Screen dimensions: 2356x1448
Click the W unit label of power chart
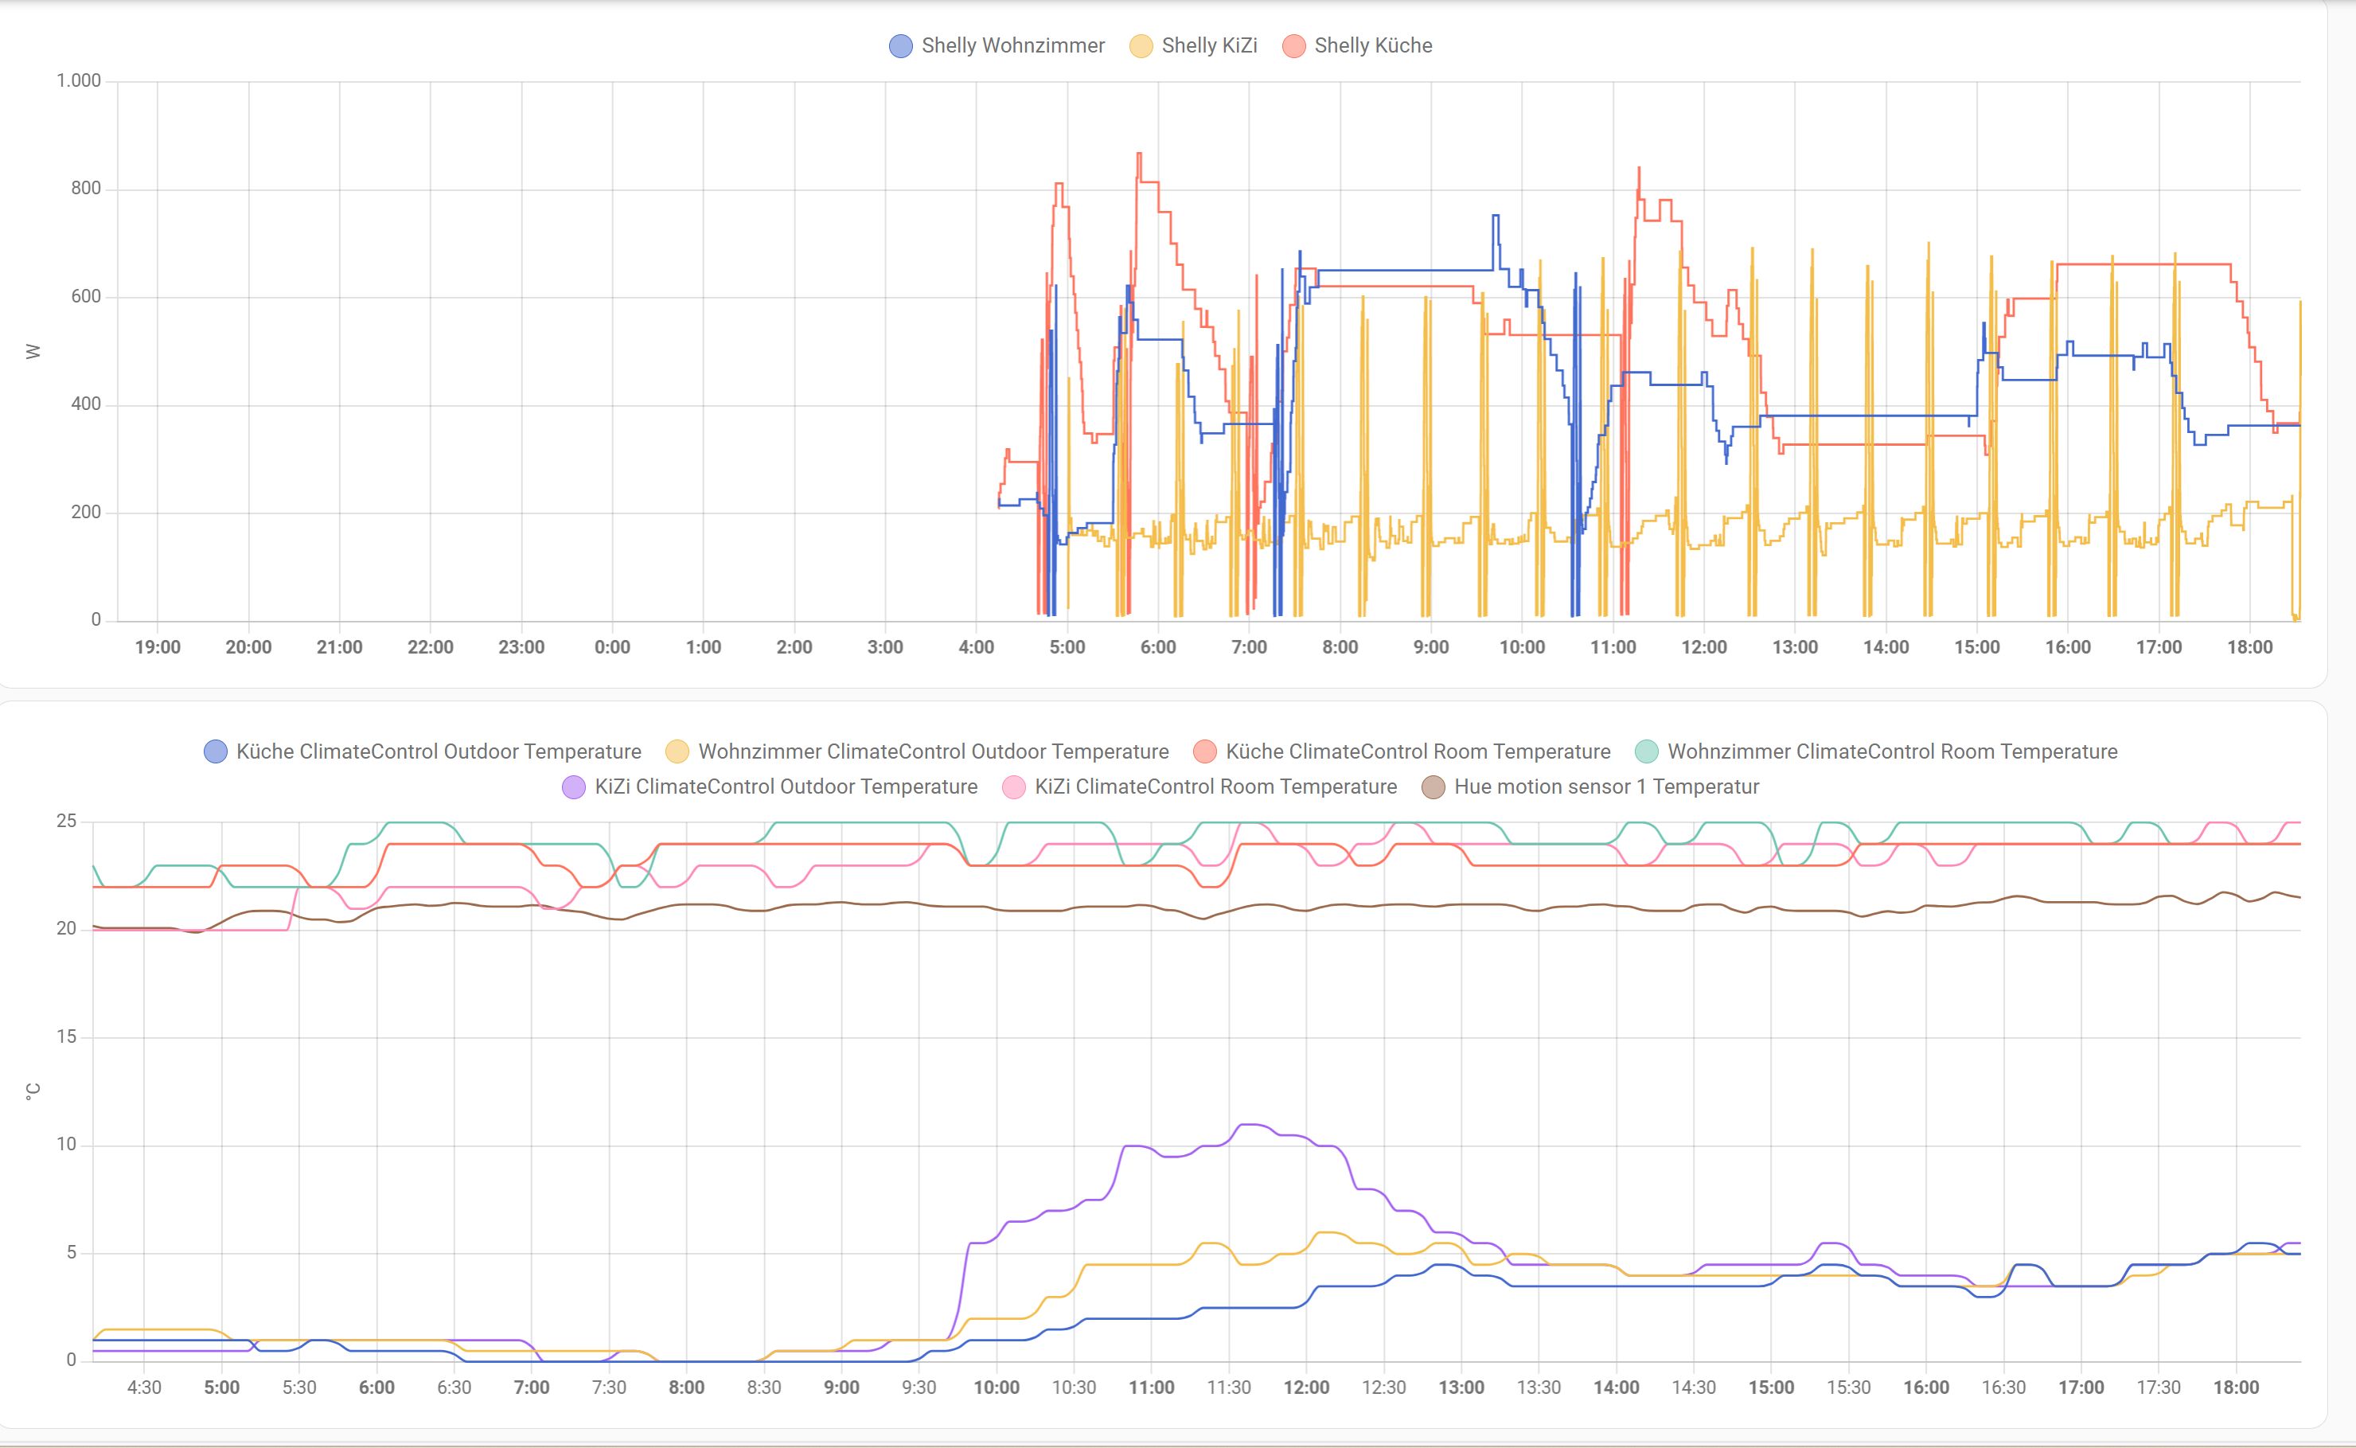(33, 352)
